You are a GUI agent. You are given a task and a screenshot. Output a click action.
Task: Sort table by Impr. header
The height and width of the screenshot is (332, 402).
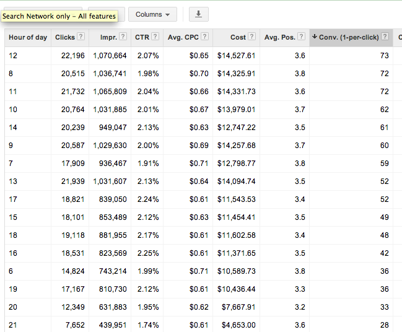[x=108, y=37]
